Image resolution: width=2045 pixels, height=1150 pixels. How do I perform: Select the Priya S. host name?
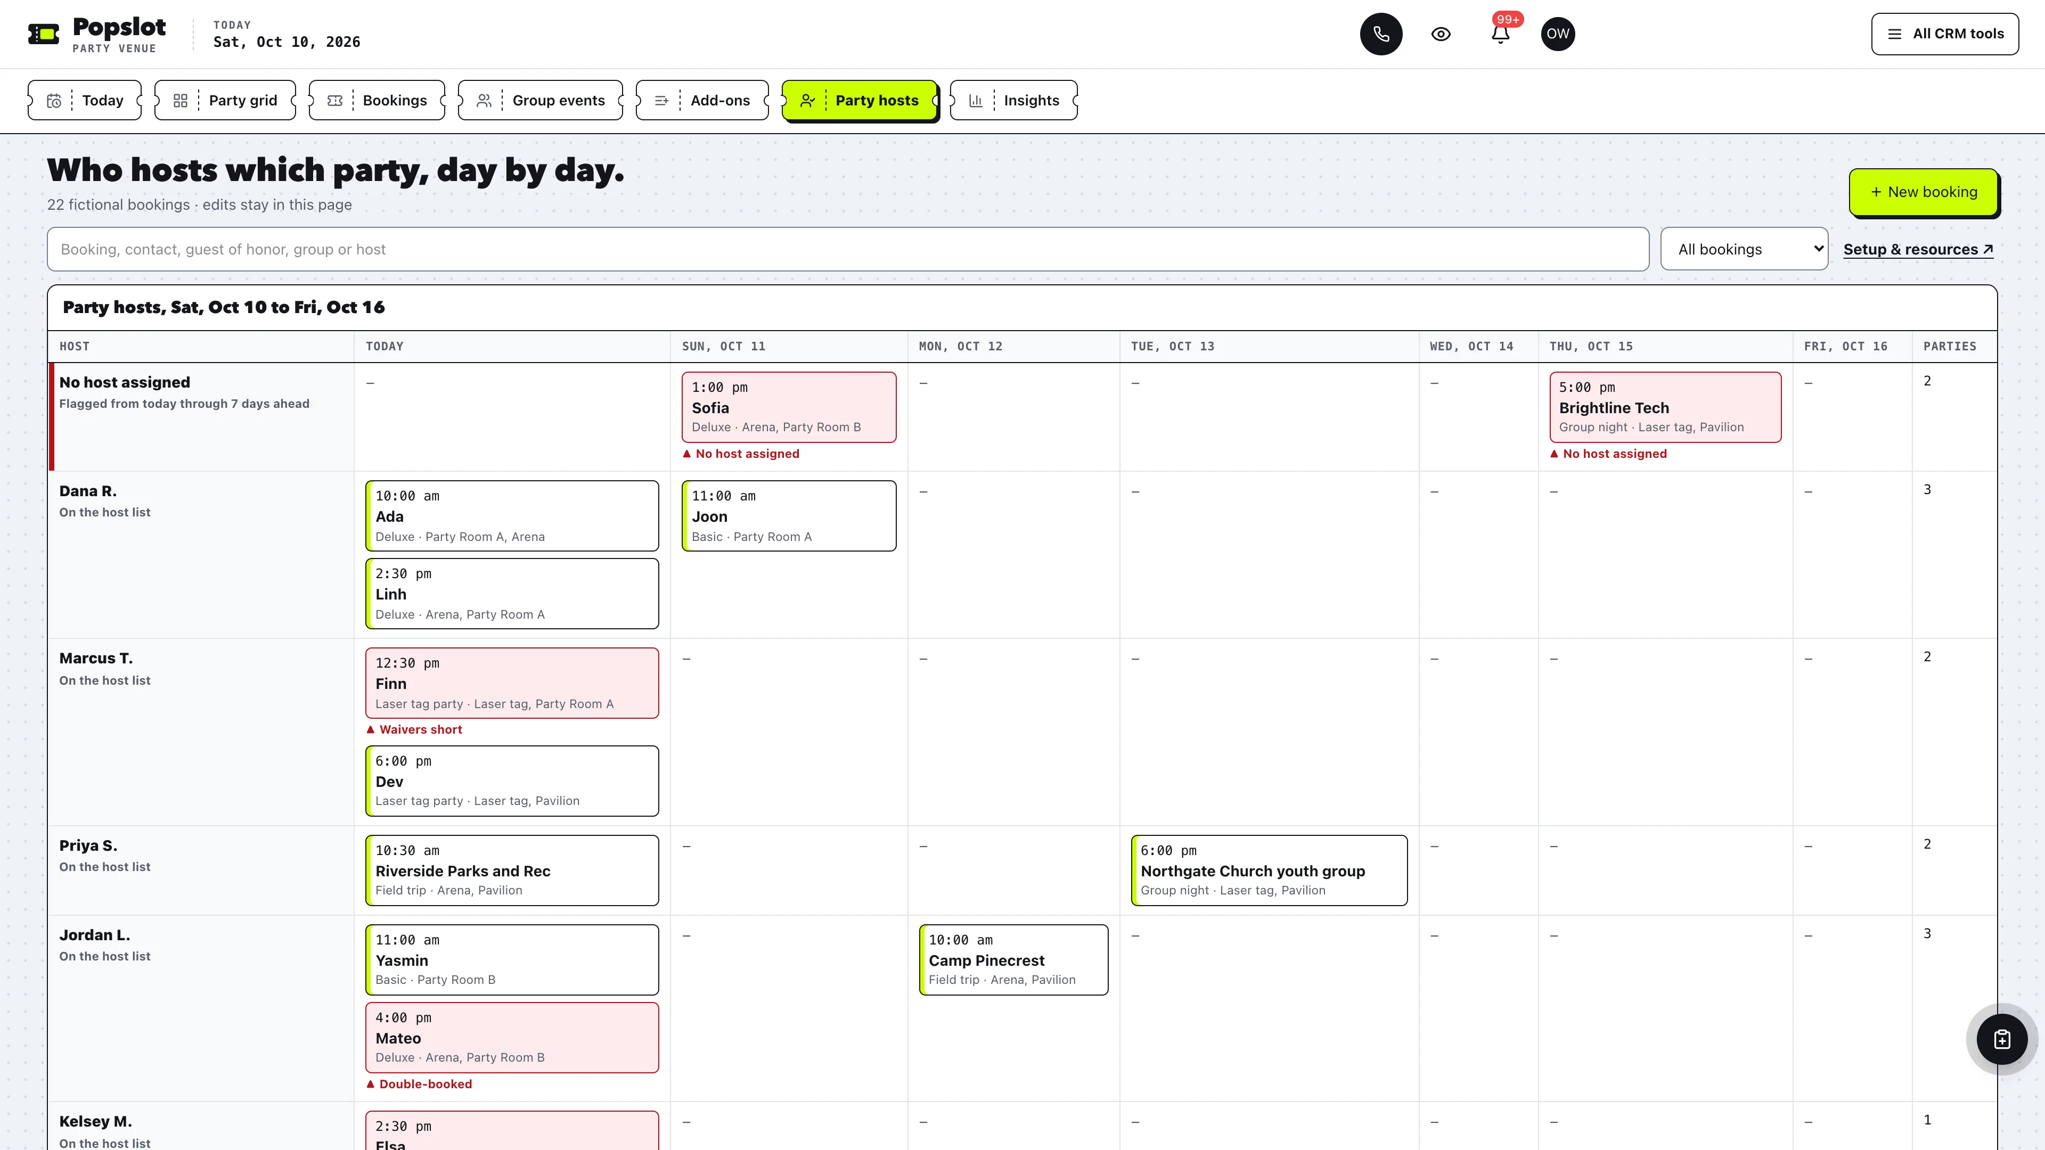click(x=88, y=846)
